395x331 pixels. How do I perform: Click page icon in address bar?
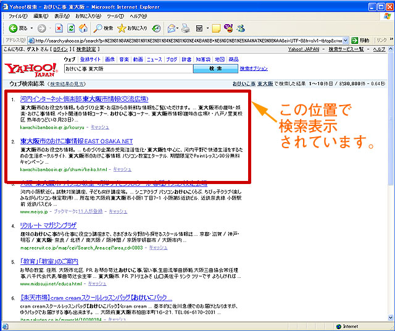(x=31, y=40)
